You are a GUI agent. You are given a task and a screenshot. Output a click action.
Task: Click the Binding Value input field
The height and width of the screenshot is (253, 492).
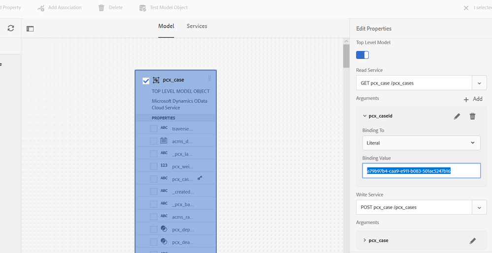pos(421,171)
